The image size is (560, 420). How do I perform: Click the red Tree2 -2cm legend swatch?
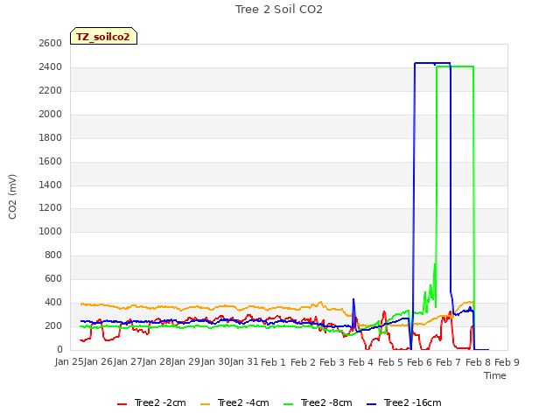pyautogui.click(x=122, y=404)
